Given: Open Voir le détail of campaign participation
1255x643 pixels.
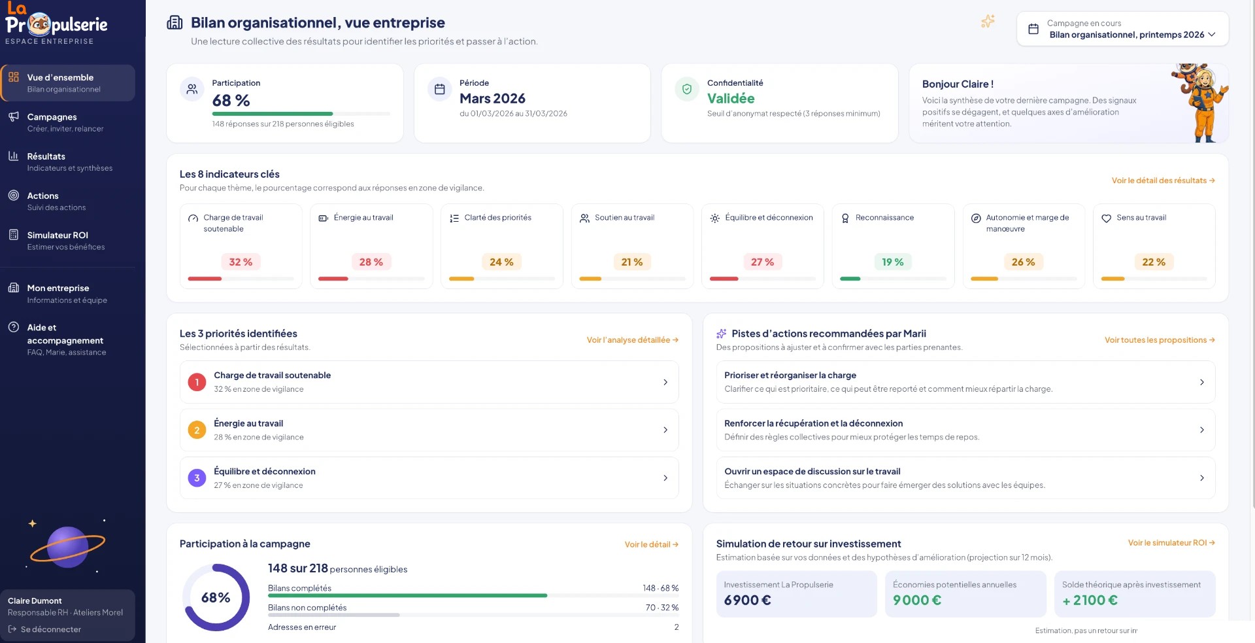Looking at the screenshot, I should 651,544.
